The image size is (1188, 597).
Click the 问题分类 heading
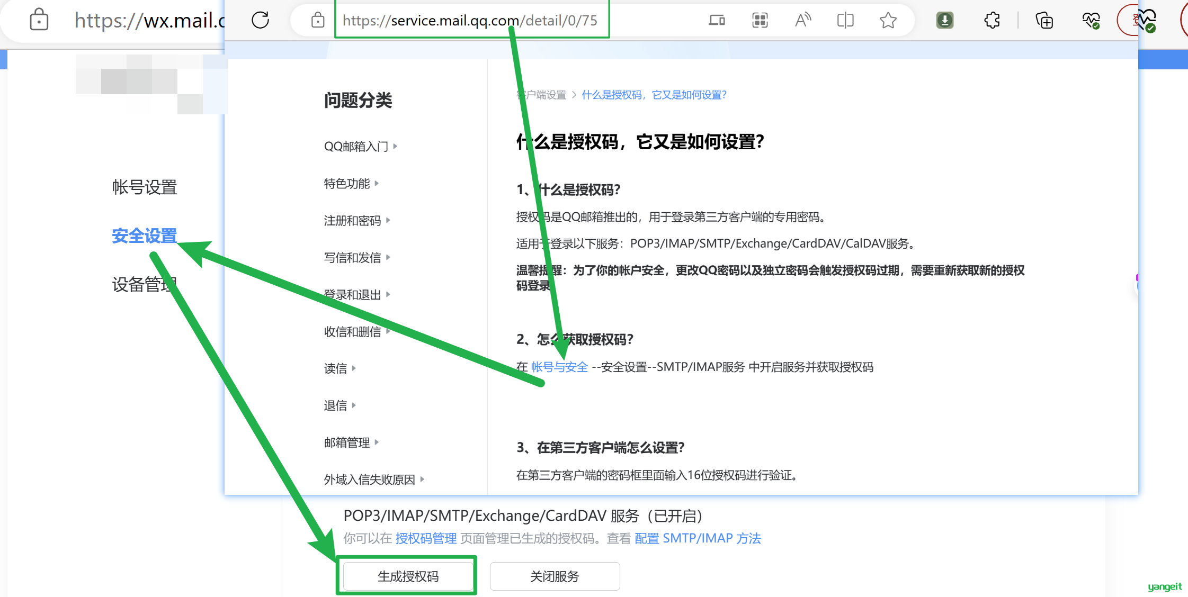click(358, 100)
